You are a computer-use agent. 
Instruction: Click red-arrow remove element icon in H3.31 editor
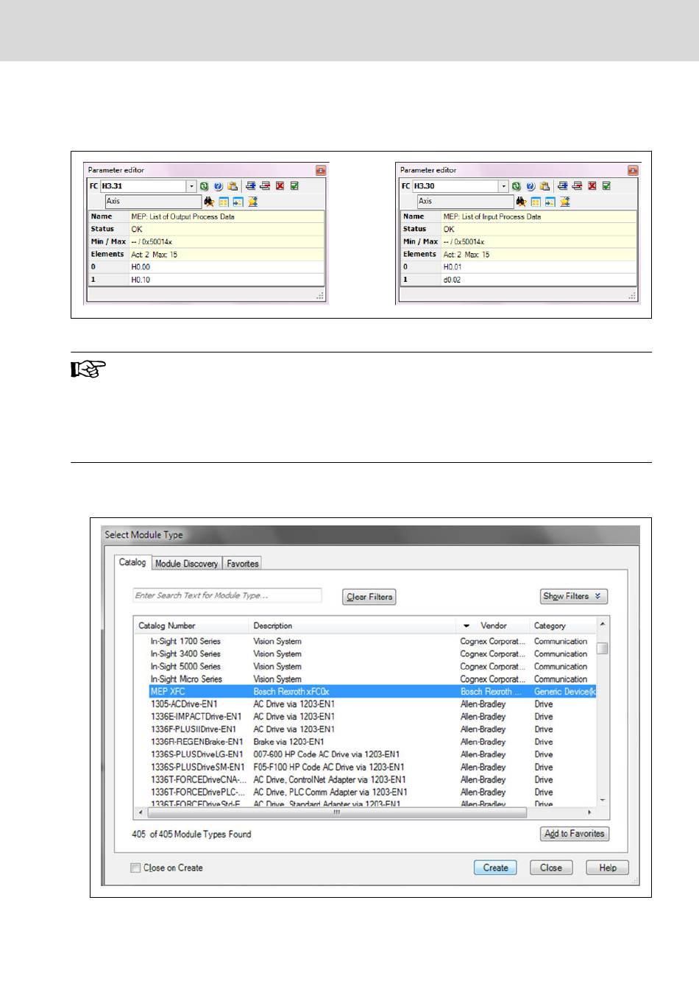pyautogui.click(x=265, y=186)
